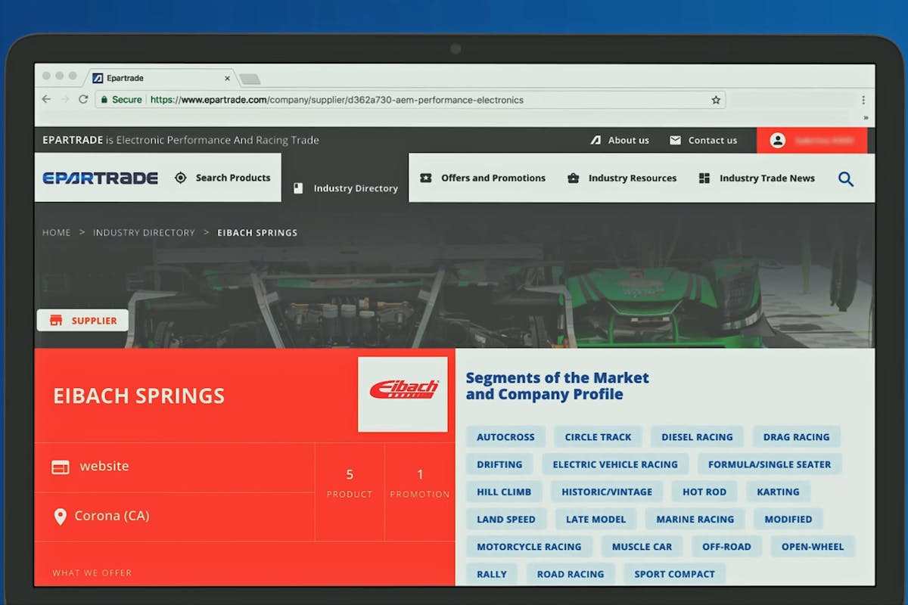
Task: Click the browser back arrow
Action: 46,100
